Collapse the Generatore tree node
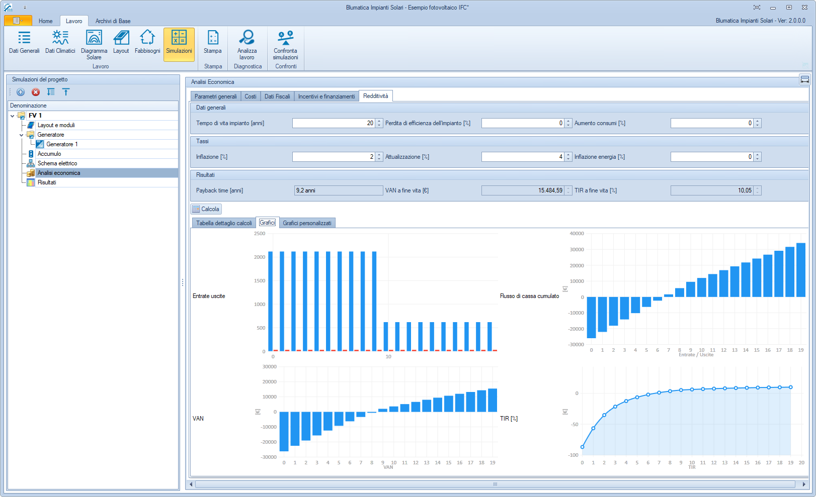The height and width of the screenshot is (497, 816). (x=22, y=135)
